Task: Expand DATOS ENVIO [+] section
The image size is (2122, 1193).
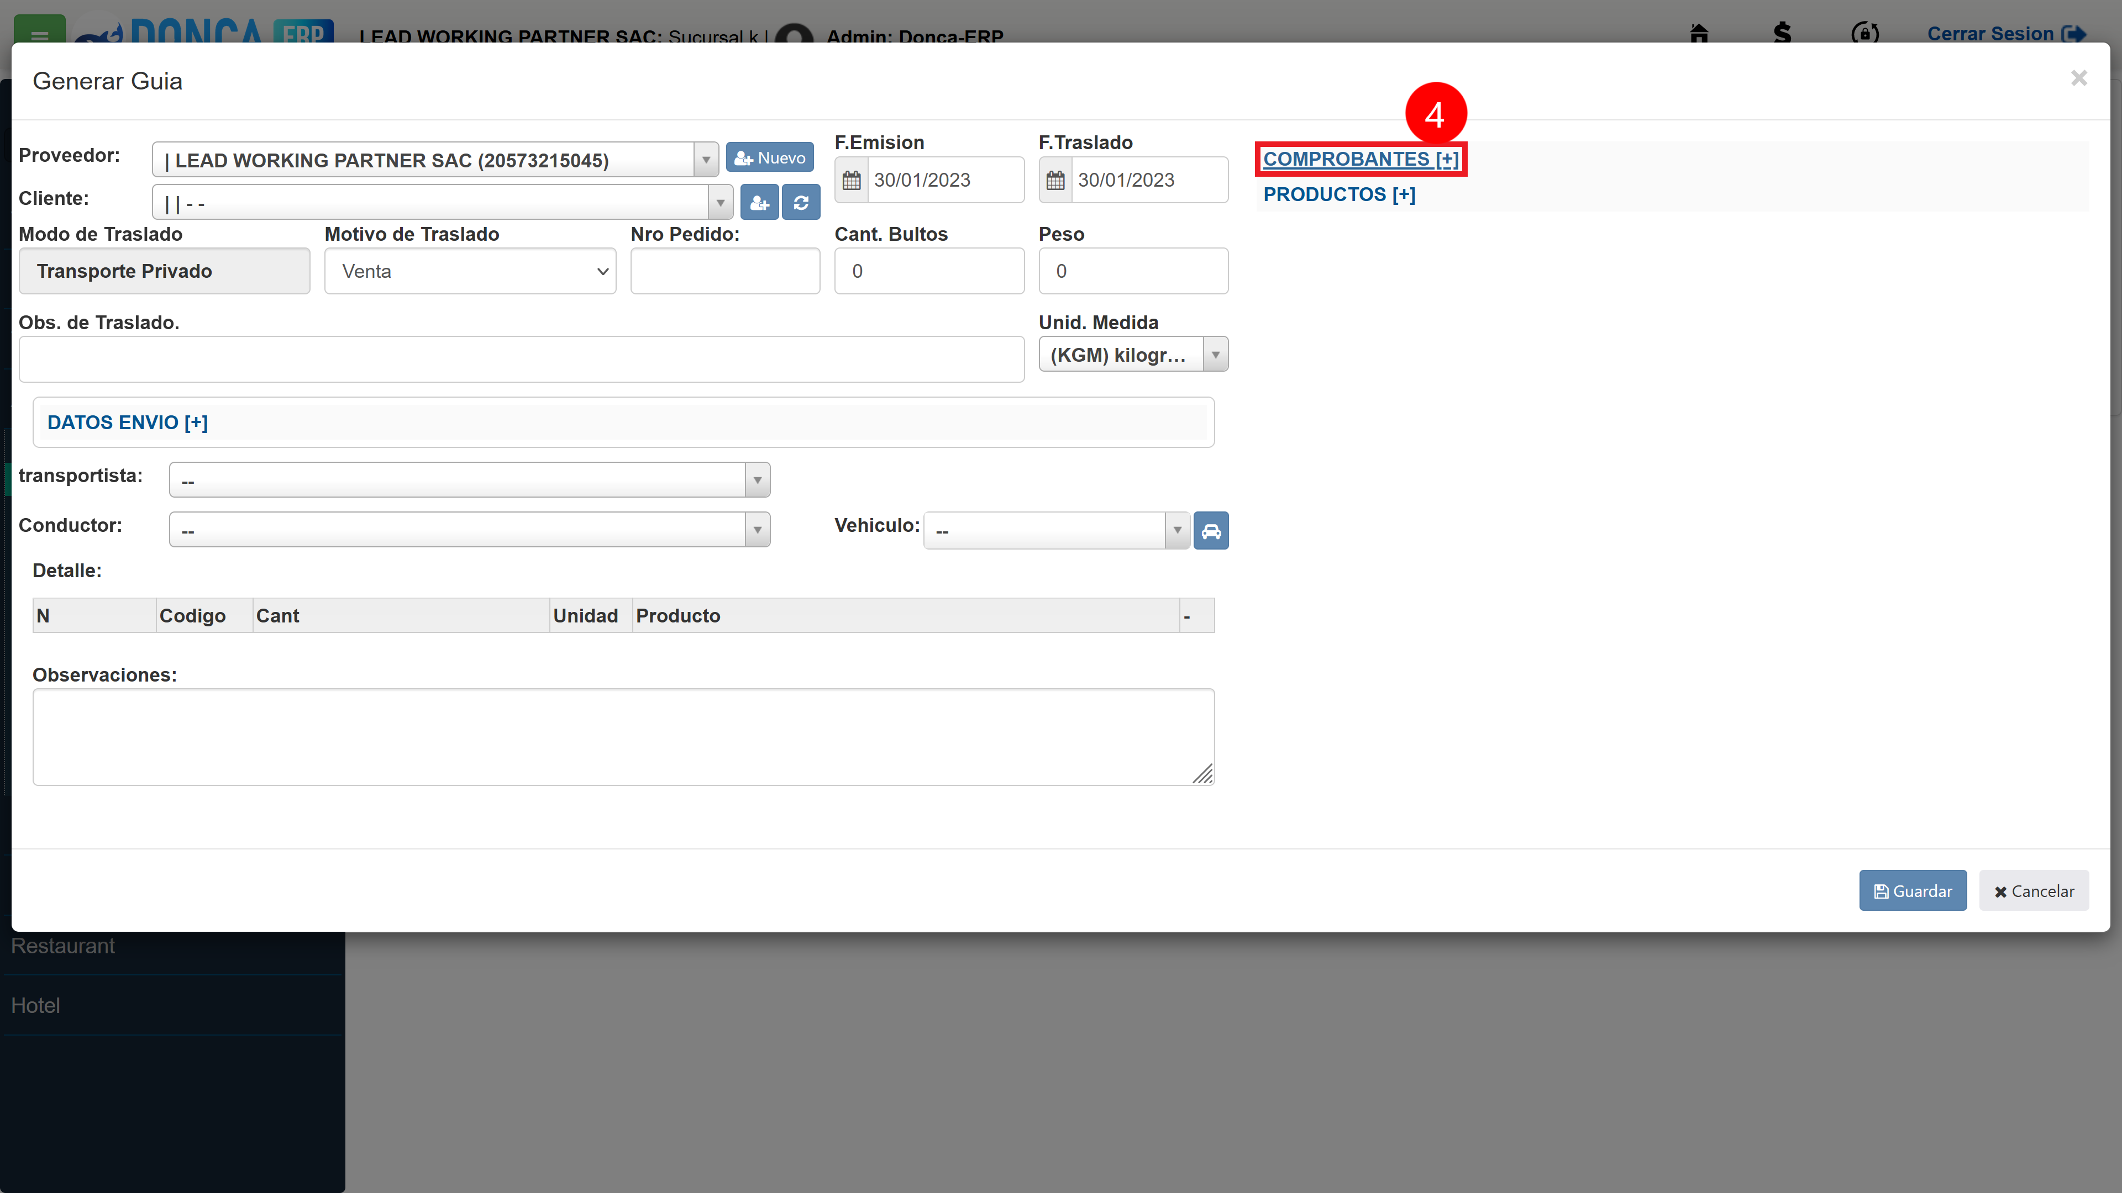Action: pos(128,423)
